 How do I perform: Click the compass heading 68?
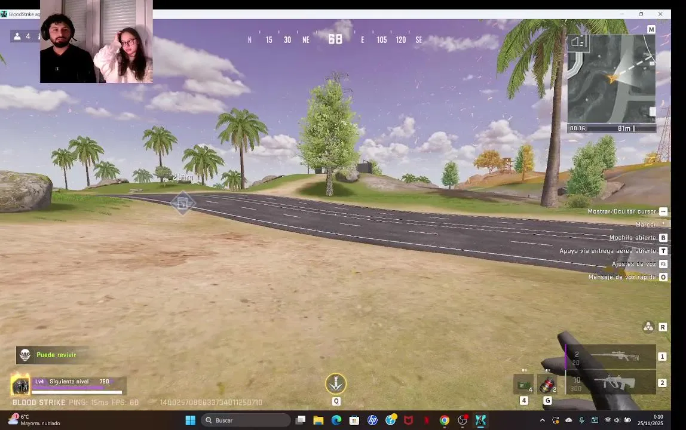[335, 39]
